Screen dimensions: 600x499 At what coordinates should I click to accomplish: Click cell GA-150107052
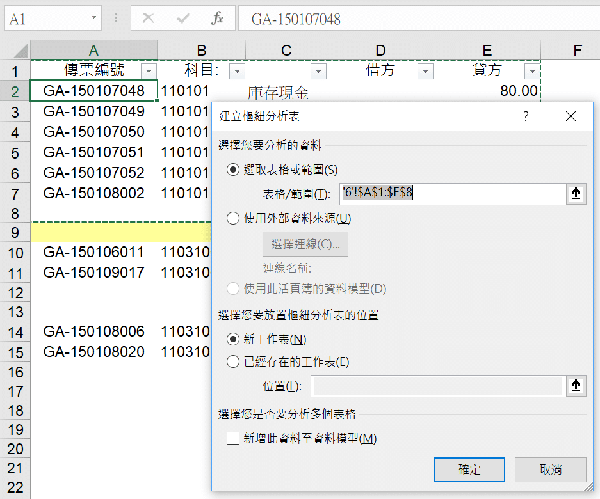[93, 173]
